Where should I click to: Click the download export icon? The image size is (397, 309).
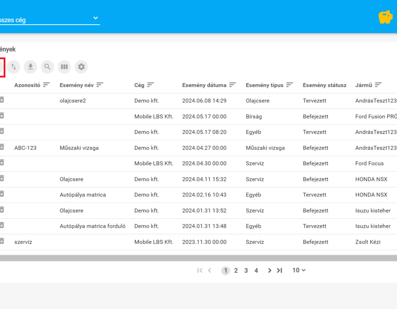pyautogui.click(x=30, y=67)
